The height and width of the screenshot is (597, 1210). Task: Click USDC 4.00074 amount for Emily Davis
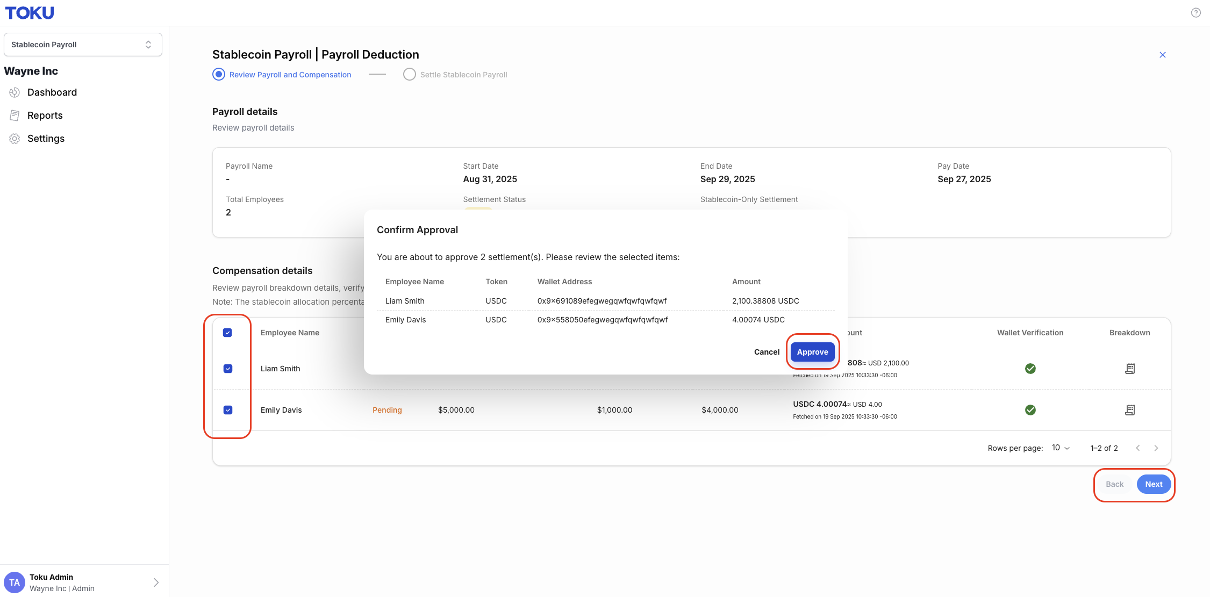(x=820, y=404)
